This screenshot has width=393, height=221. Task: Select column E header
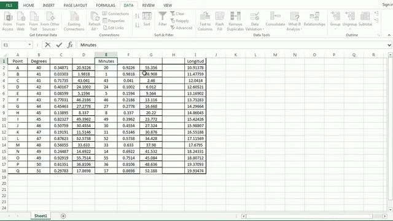(106, 55)
